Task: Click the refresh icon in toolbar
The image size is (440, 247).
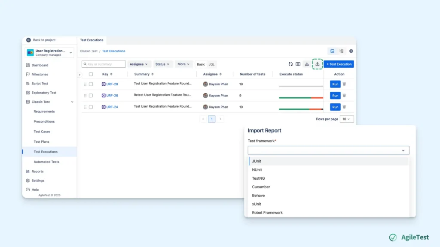Action: [x=290, y=64]
